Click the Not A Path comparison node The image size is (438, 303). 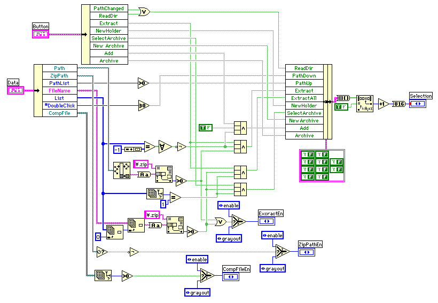click(100, 251)
